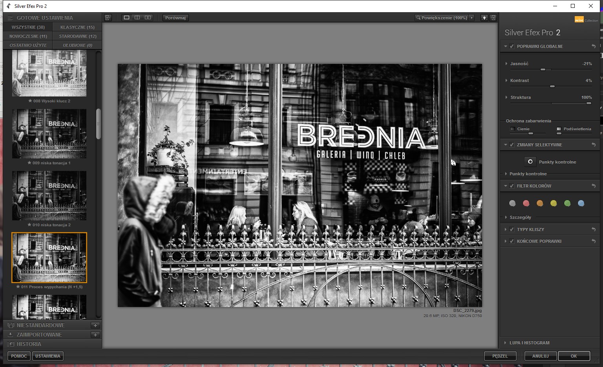Expand the Szczegóły of color filter
Screen dimensions: 603x367
[x=506, y=217]
